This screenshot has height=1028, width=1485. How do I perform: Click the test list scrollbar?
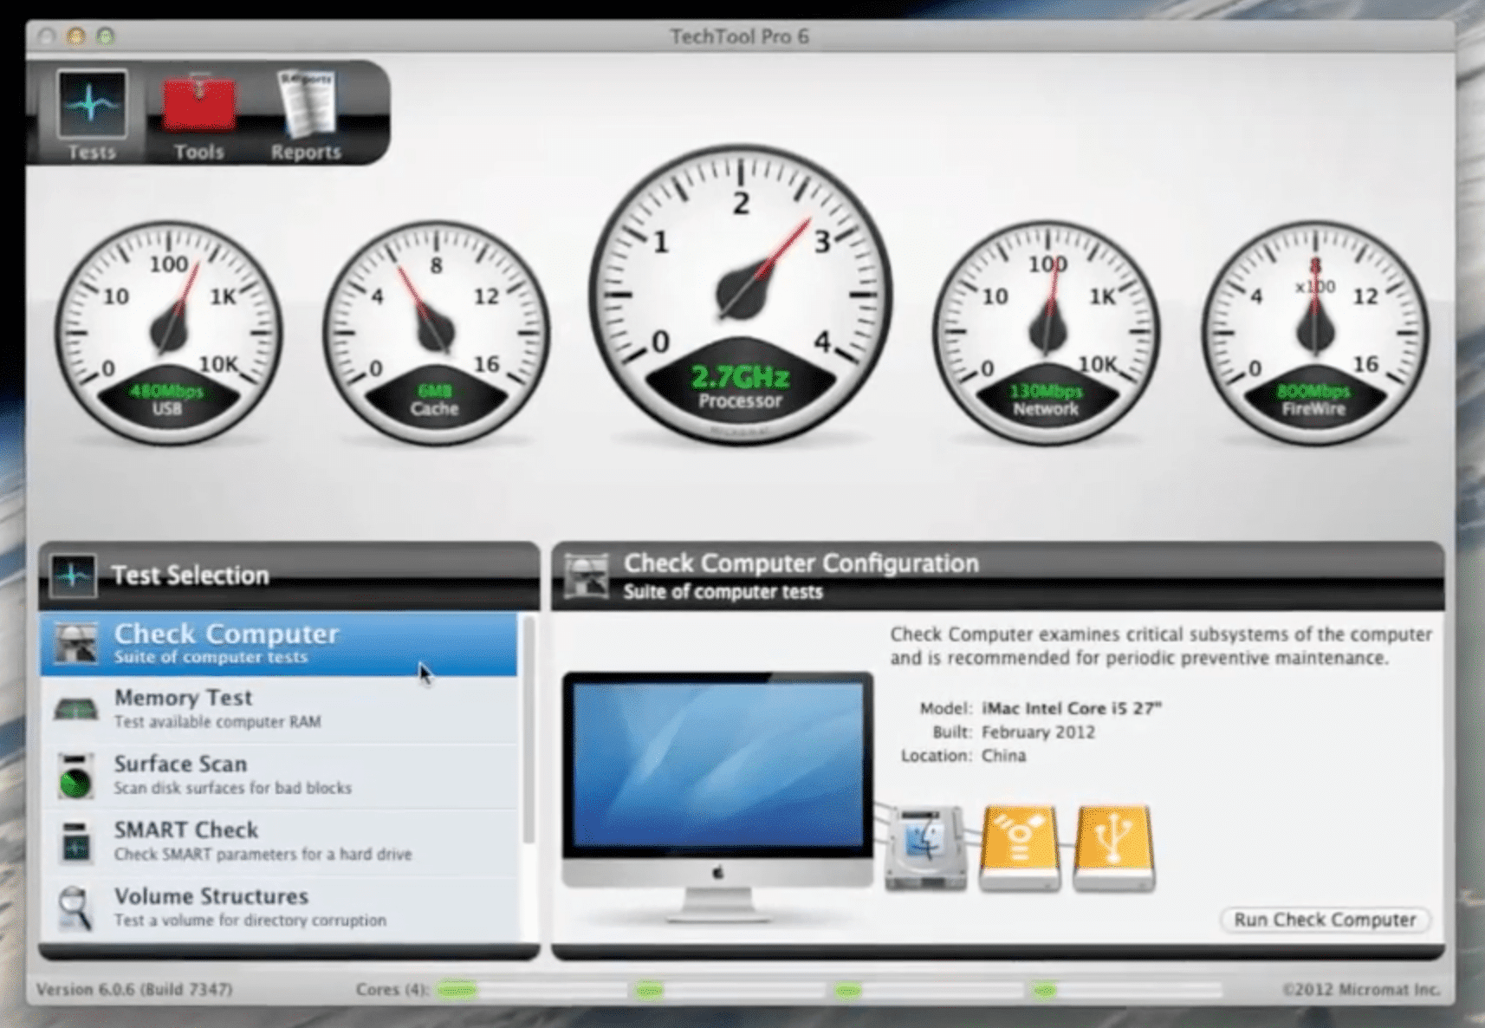point(528,731)
